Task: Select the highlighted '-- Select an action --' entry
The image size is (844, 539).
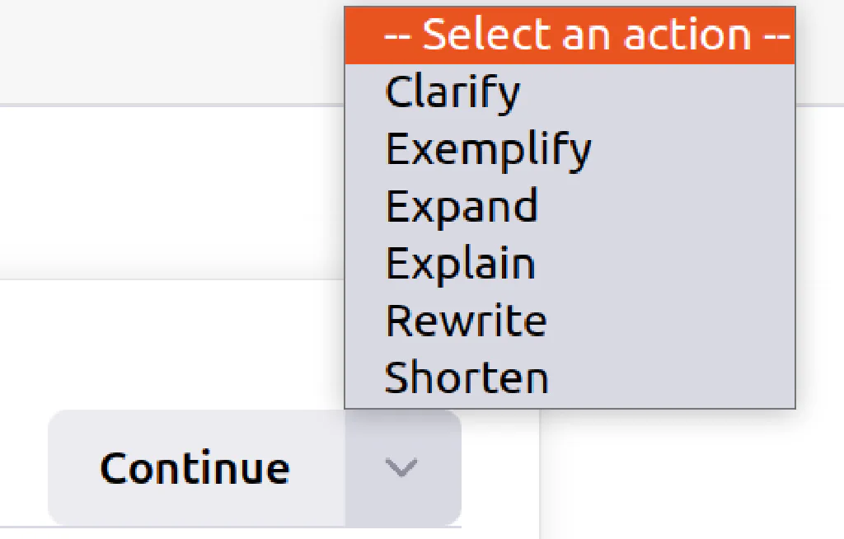Action: point(570,35)
